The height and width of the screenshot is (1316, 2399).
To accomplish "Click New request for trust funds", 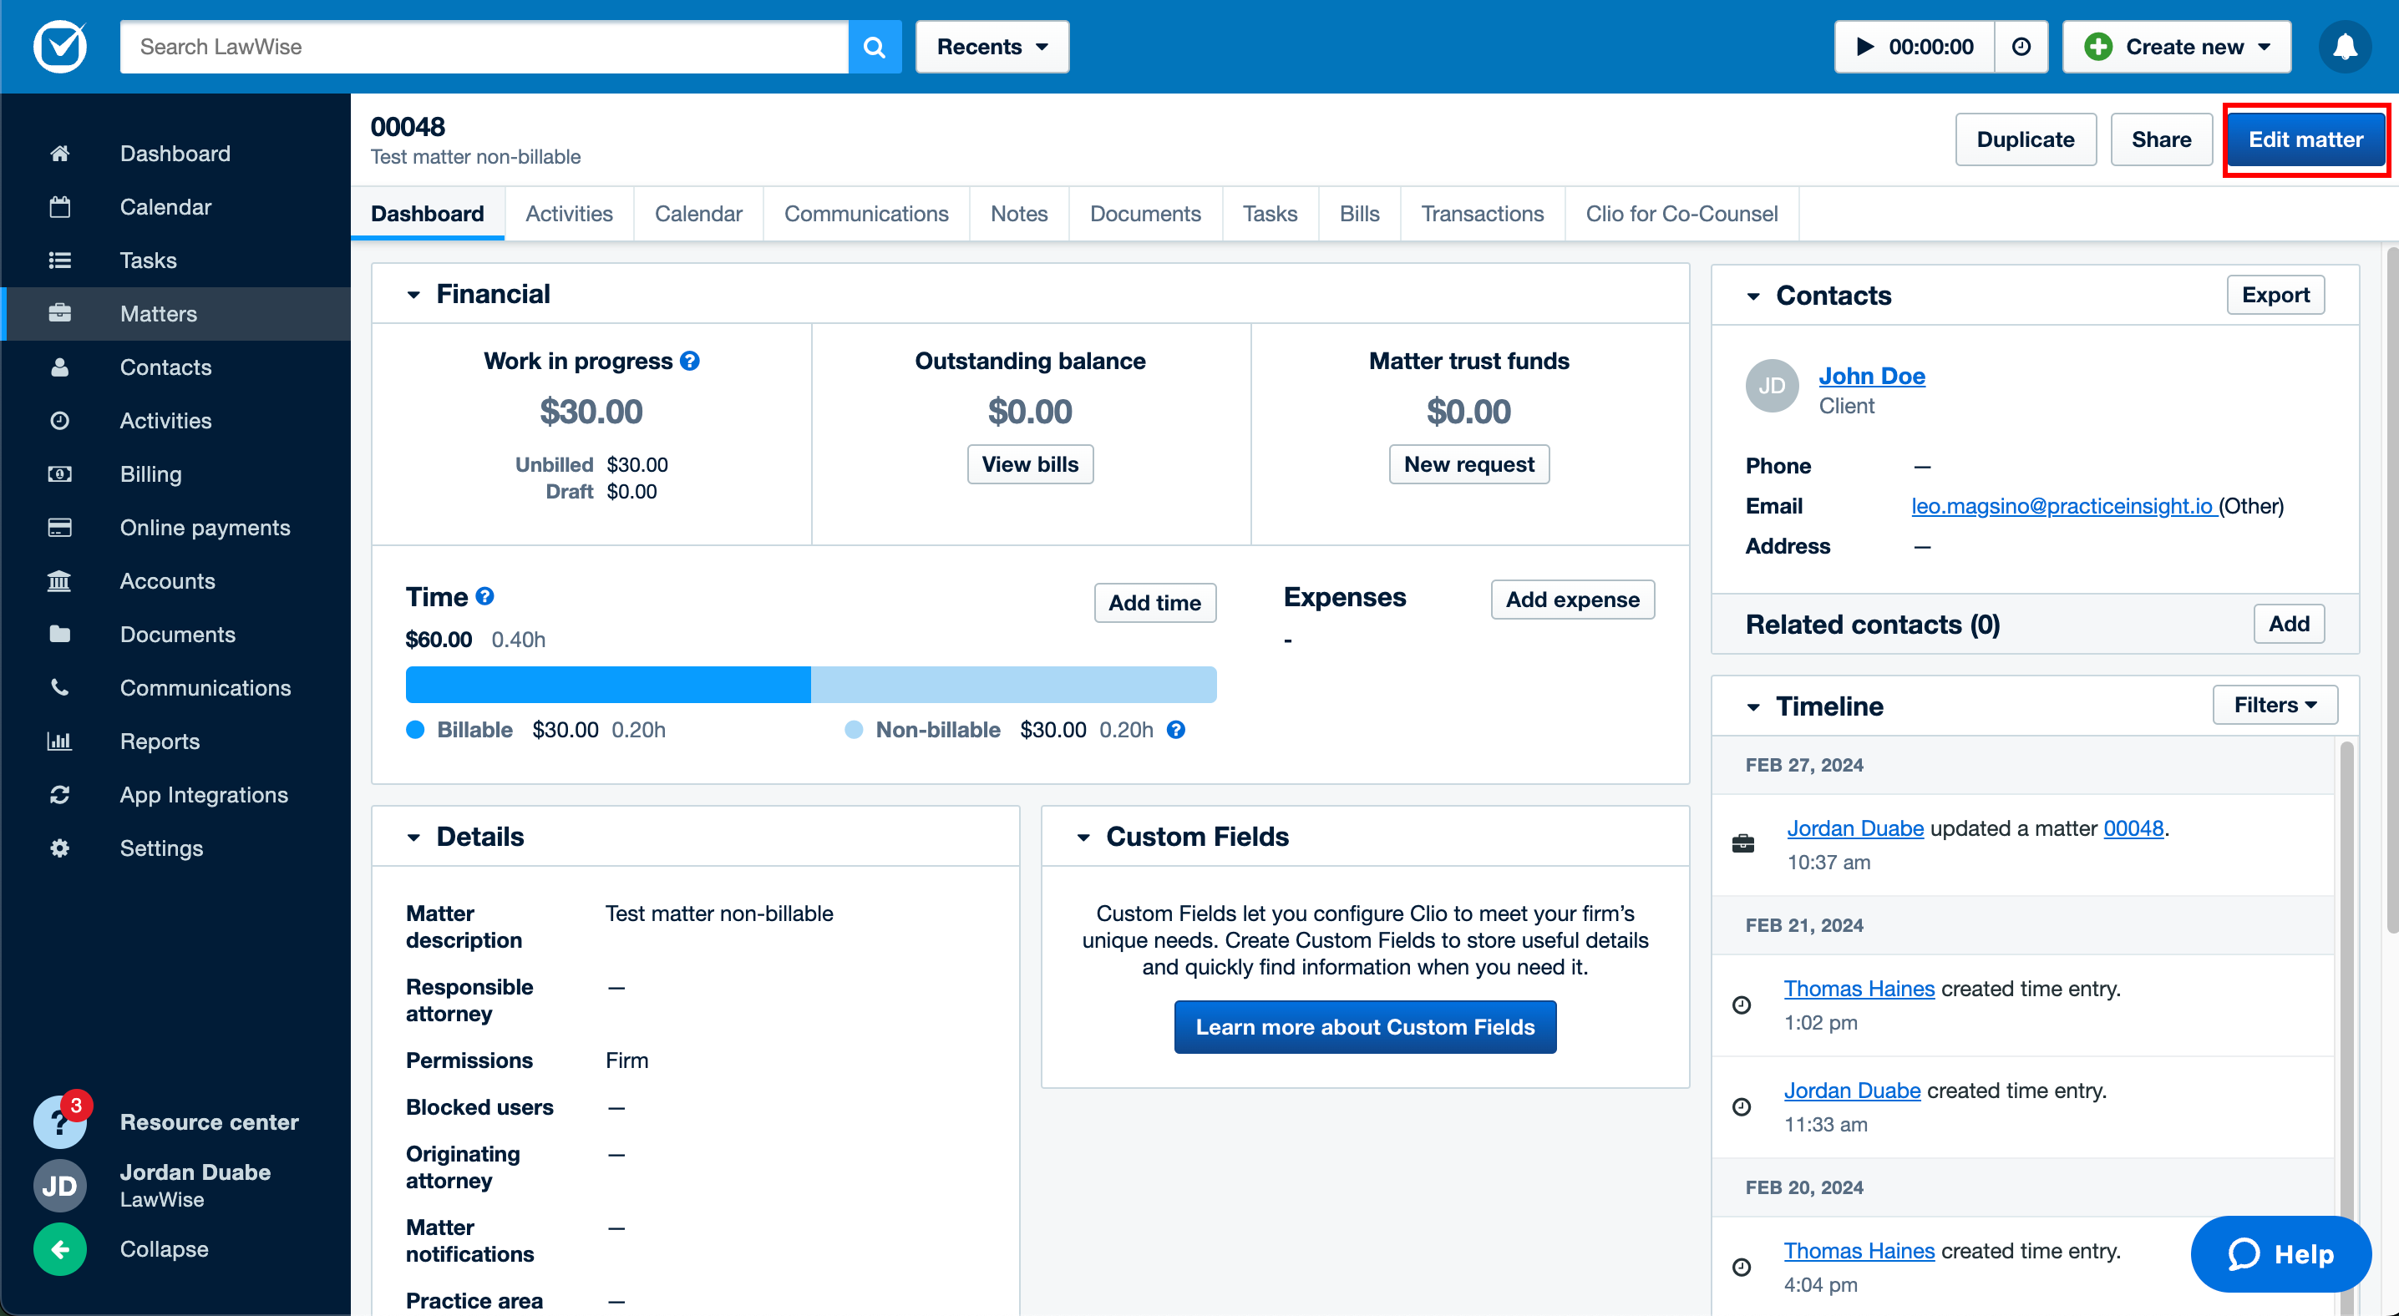I will pos(1468,463).
